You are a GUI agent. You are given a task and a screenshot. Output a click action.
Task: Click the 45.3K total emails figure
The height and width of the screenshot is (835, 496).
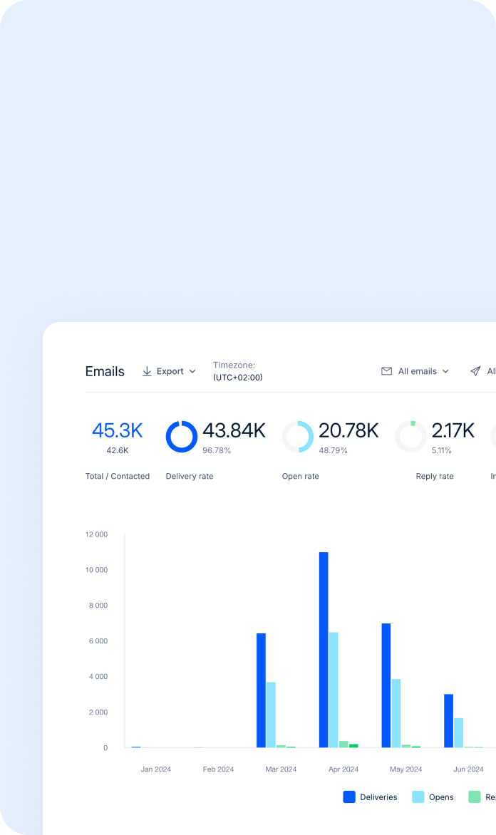click(x=117, y=430)
